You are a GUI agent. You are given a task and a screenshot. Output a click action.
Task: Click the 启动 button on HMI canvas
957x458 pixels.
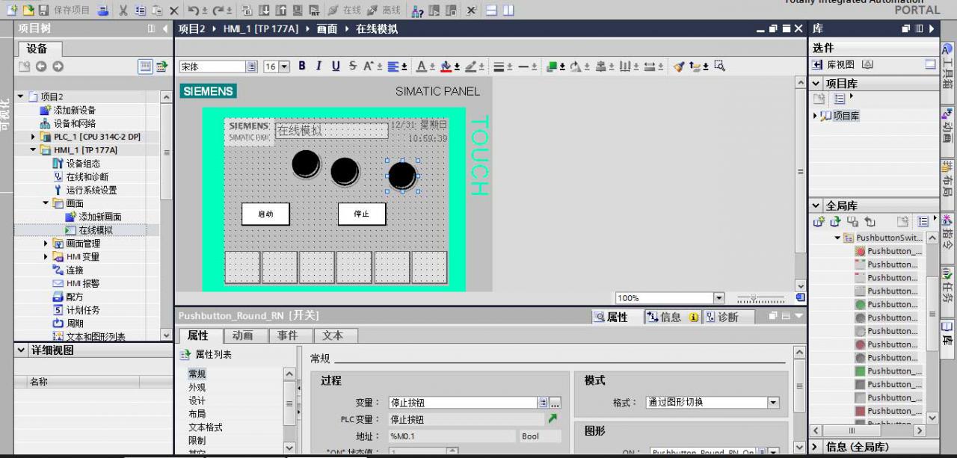(x=265, y=214)
